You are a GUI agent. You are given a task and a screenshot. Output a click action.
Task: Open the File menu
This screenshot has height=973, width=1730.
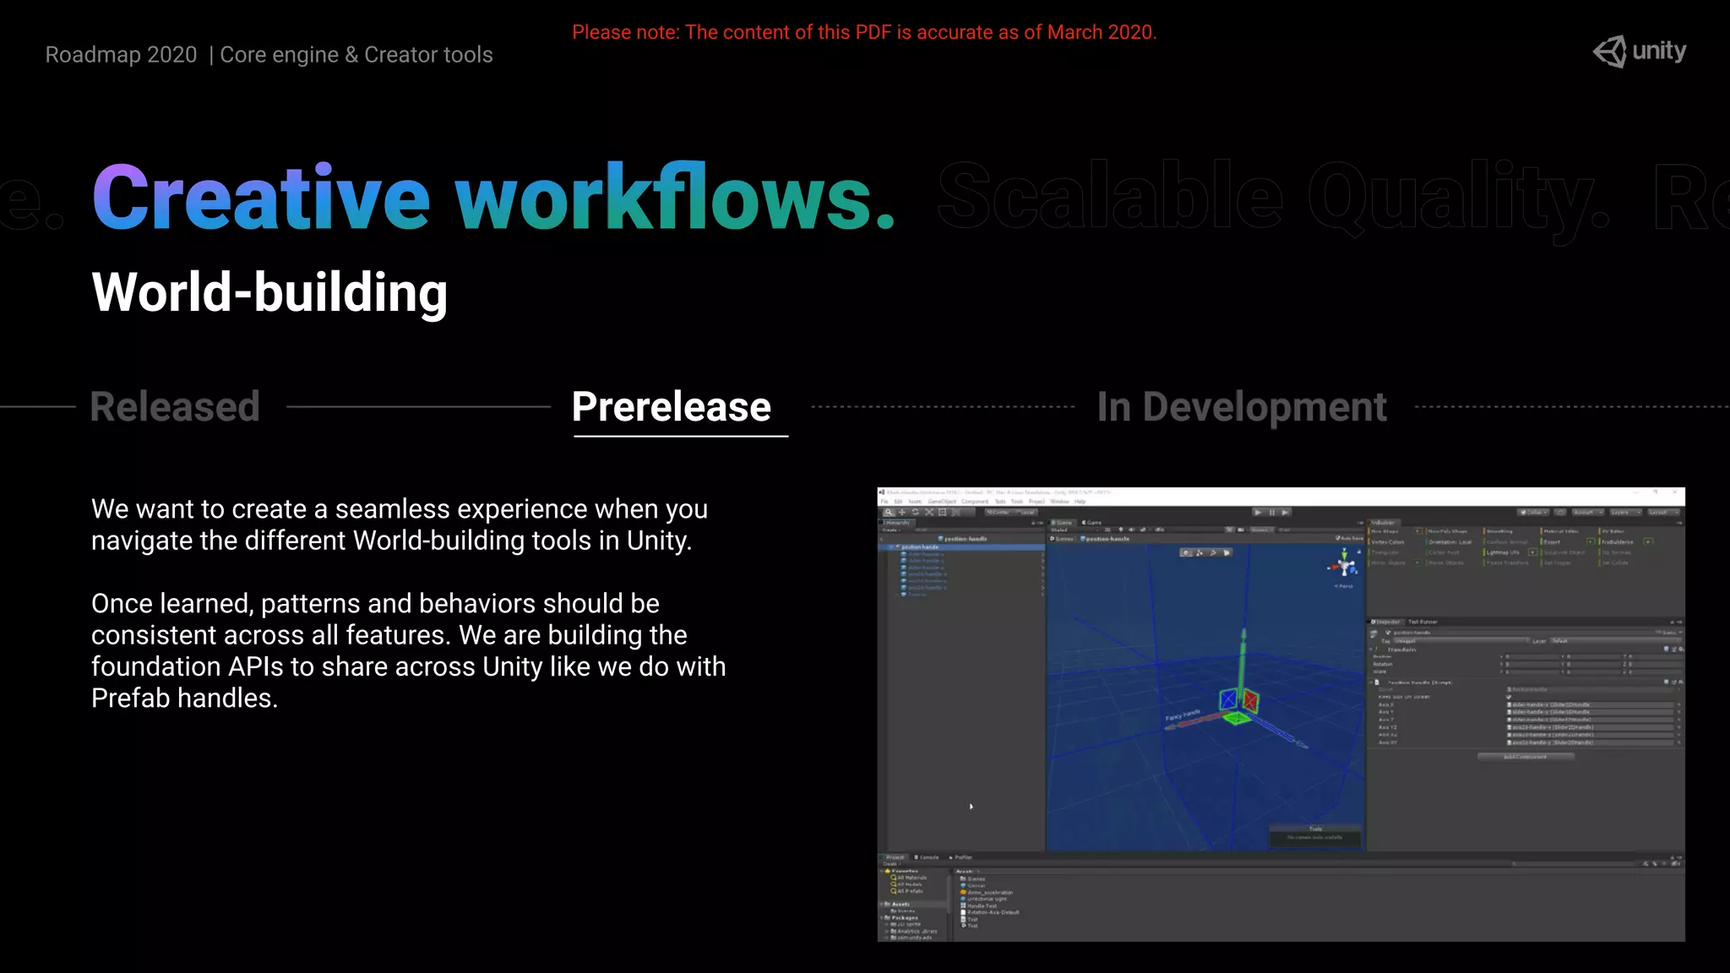point(884,502)
